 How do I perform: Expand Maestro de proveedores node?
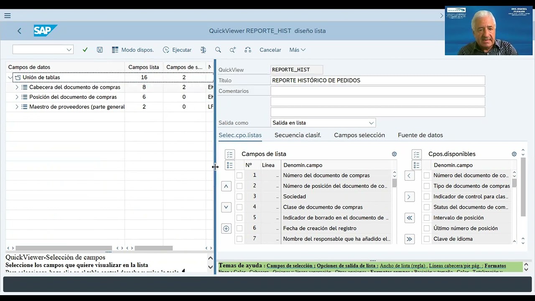pyautogui.click(x=17, y=107)
